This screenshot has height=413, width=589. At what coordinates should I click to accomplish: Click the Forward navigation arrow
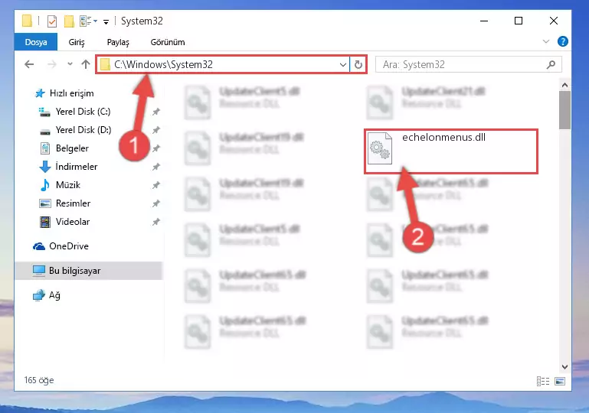pyautogui.click(x=52, y=64)
